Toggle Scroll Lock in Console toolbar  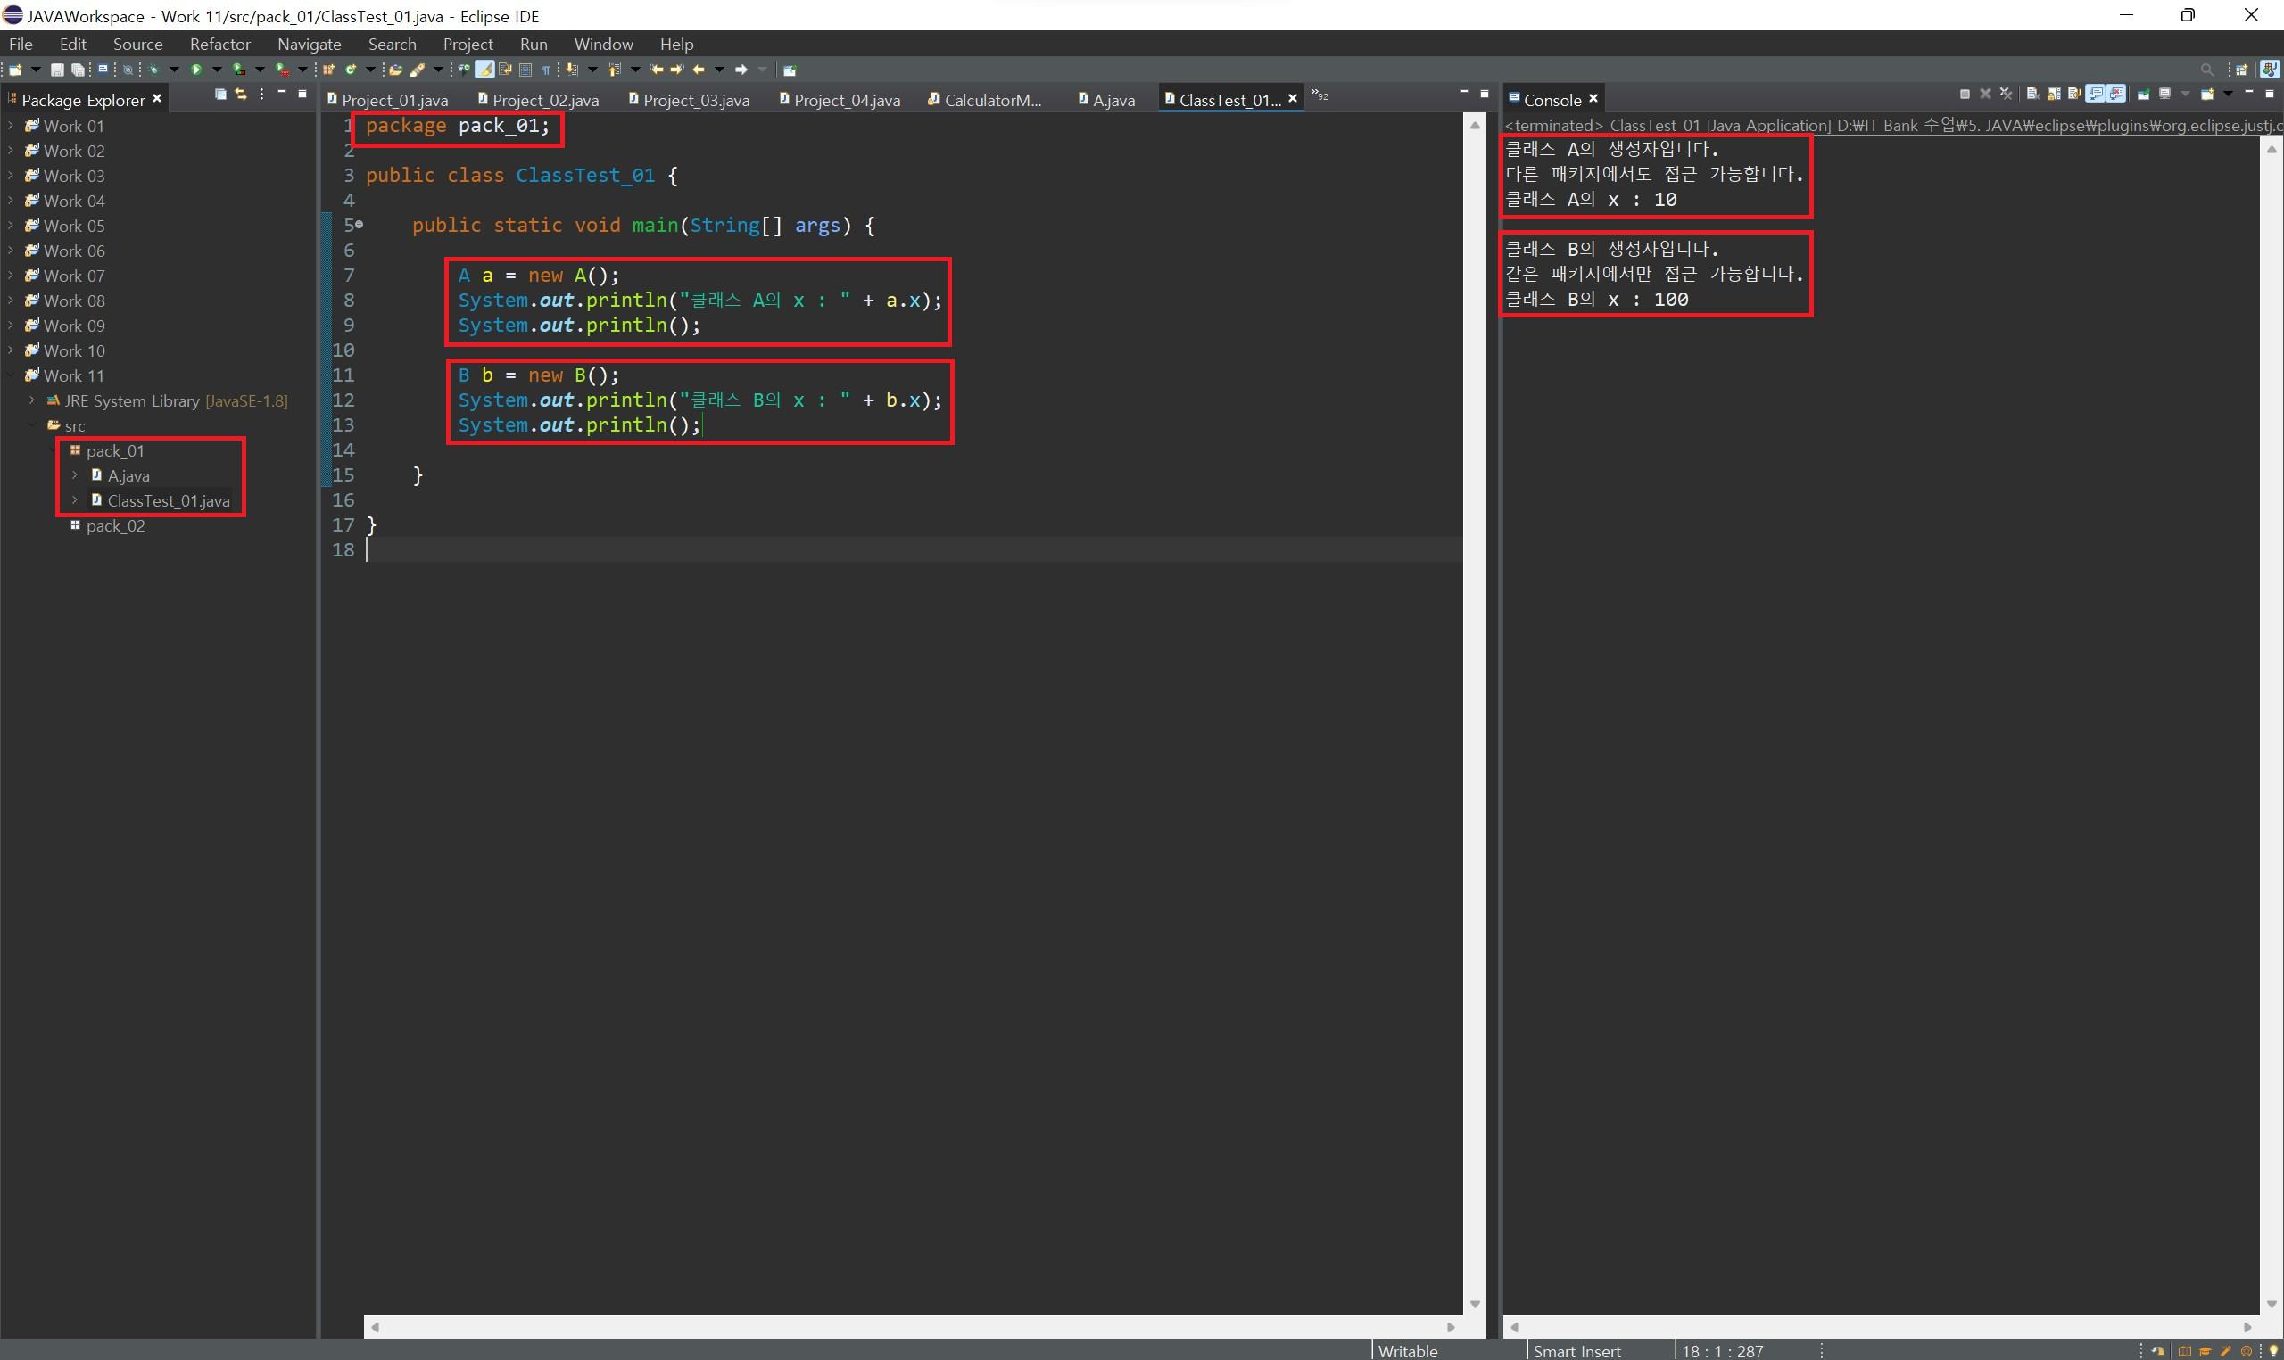point(2054,94)
